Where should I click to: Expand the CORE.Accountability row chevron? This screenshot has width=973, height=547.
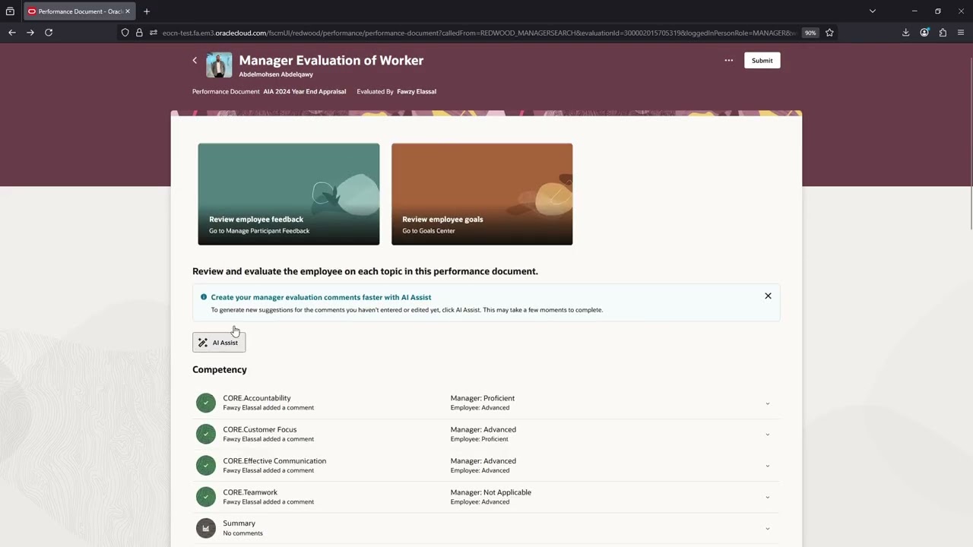click(x=767, y=403)
